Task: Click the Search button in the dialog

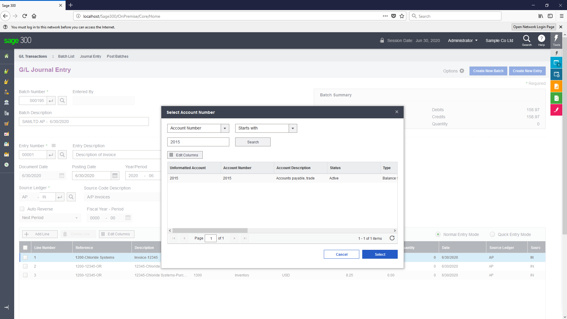Action: point(253,142)
